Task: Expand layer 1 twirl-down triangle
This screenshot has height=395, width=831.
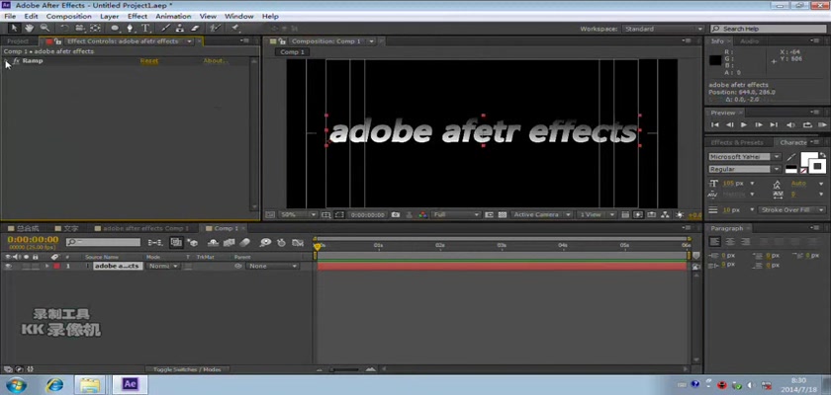Action: pyautogui.click(x=47, y=267)
